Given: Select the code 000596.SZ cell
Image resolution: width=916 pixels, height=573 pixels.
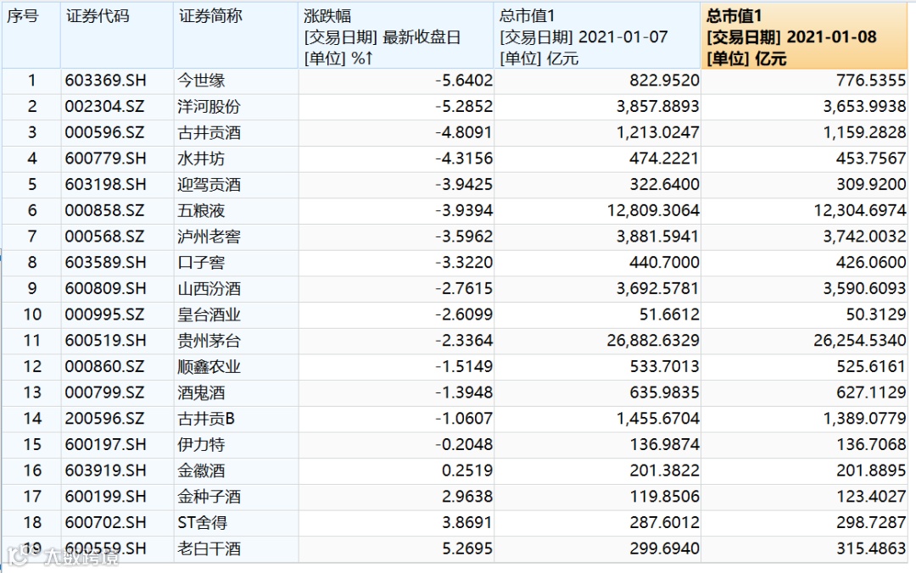Looking at the screenshot, I should (x=104, y=132).
